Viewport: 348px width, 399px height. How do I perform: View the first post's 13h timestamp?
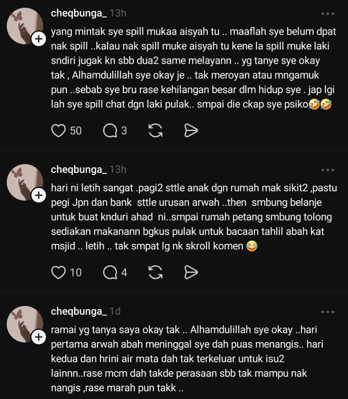point(118,13)
